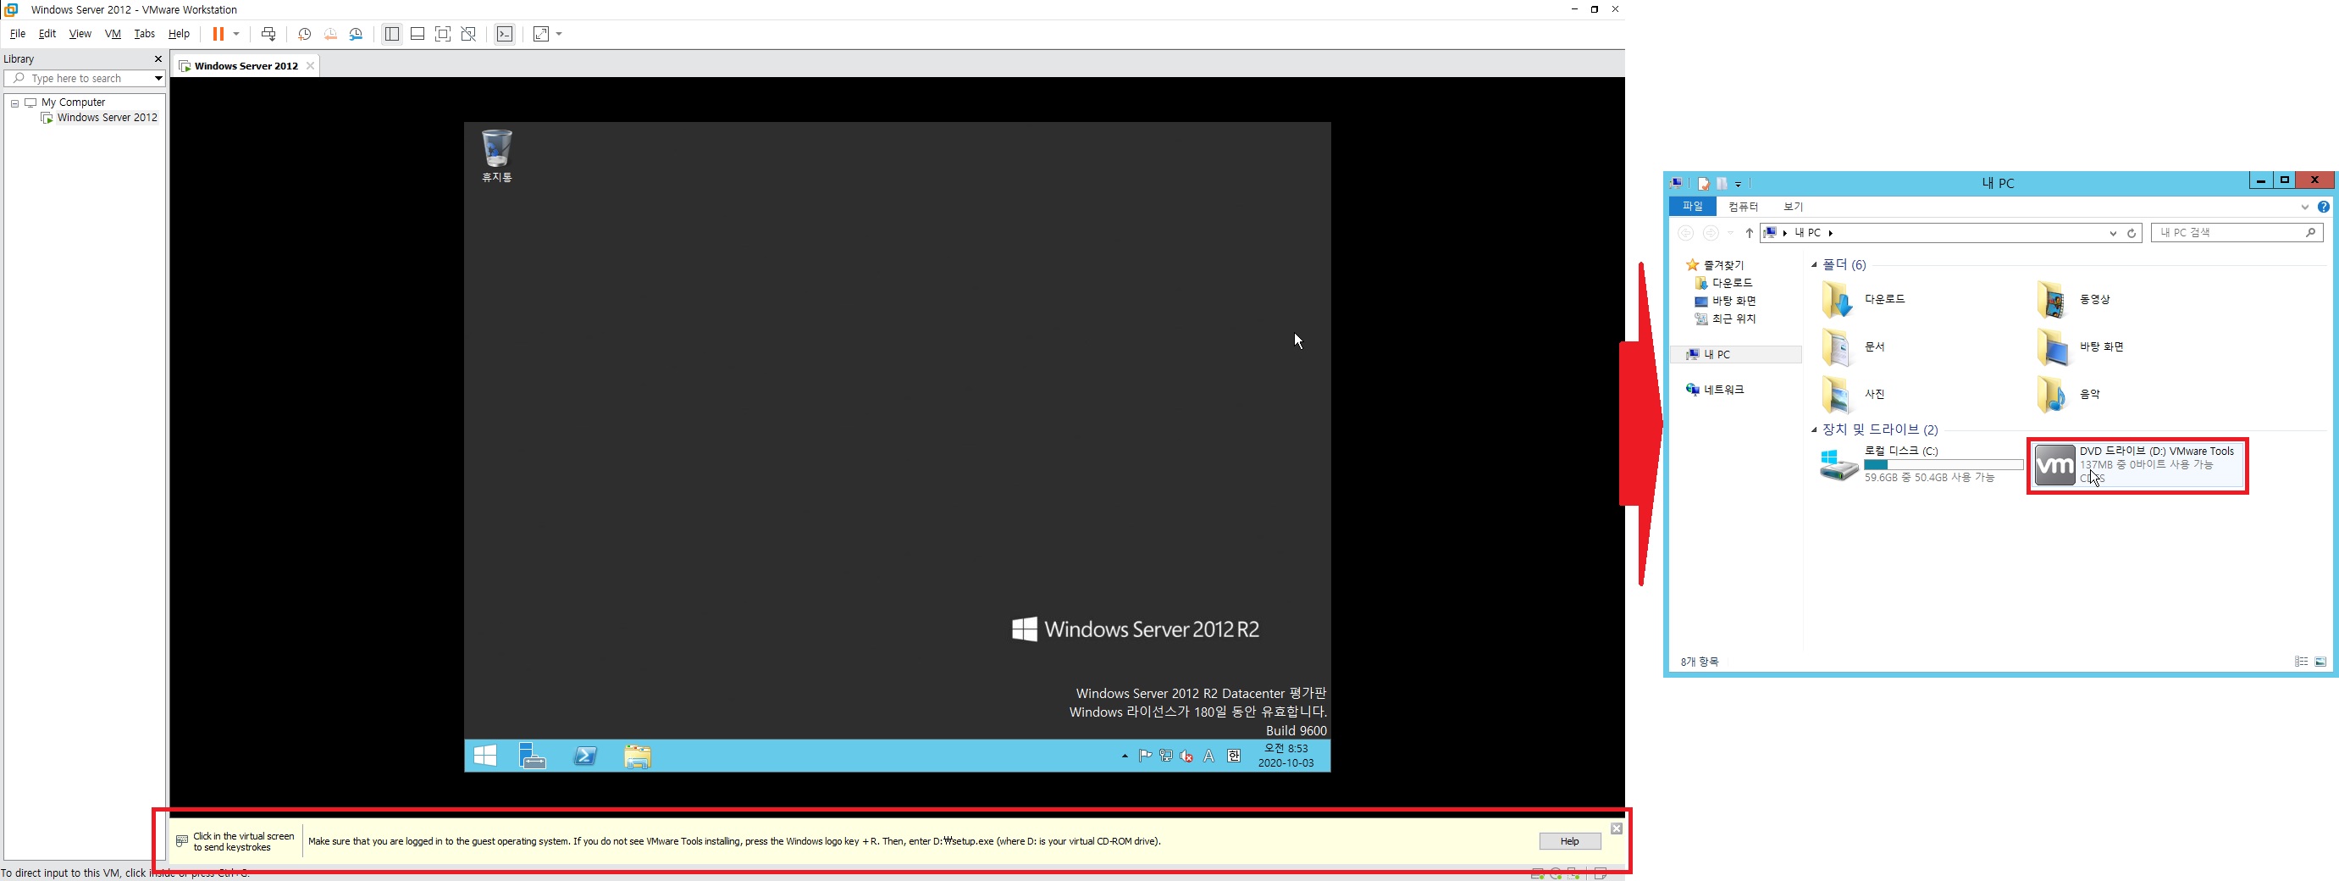The width and height of the screenshot is (2339, 881).
Task: Click the Help button in the yellow info bar
Action: coord(1570,841)
